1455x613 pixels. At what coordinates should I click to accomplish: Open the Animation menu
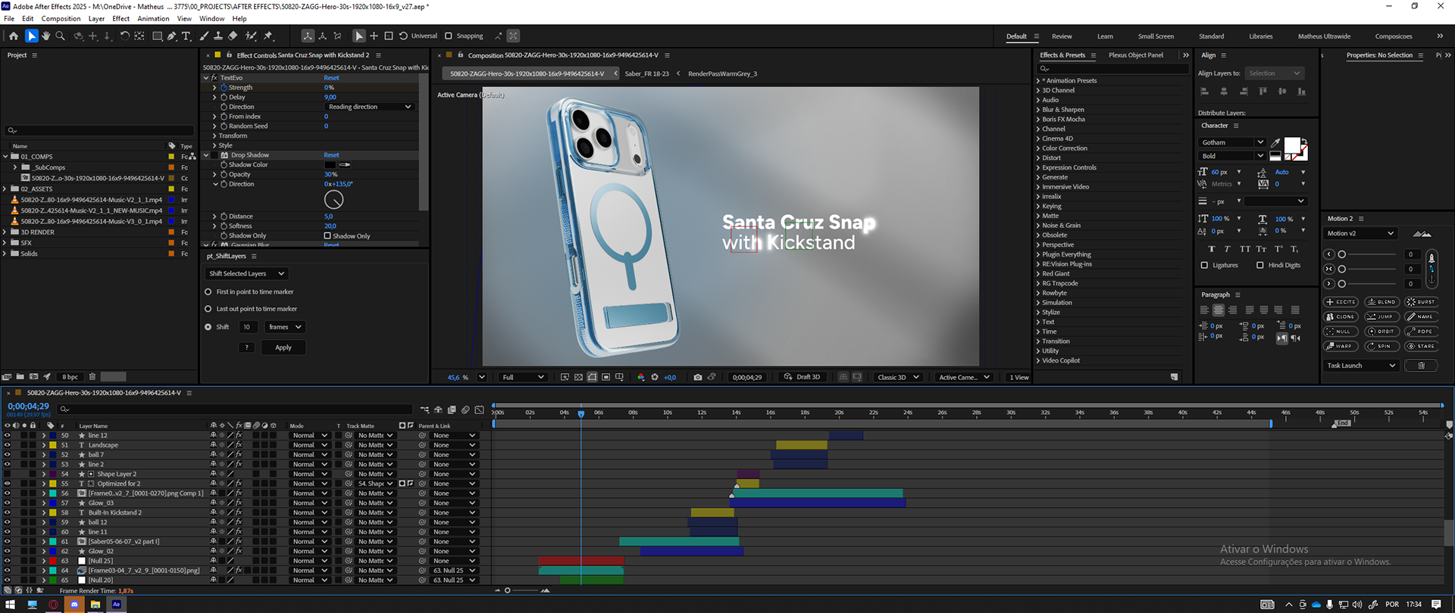pos(153,18)
